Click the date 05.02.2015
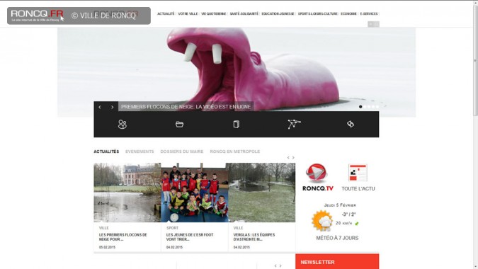478x269 pixels. point(107,247)
